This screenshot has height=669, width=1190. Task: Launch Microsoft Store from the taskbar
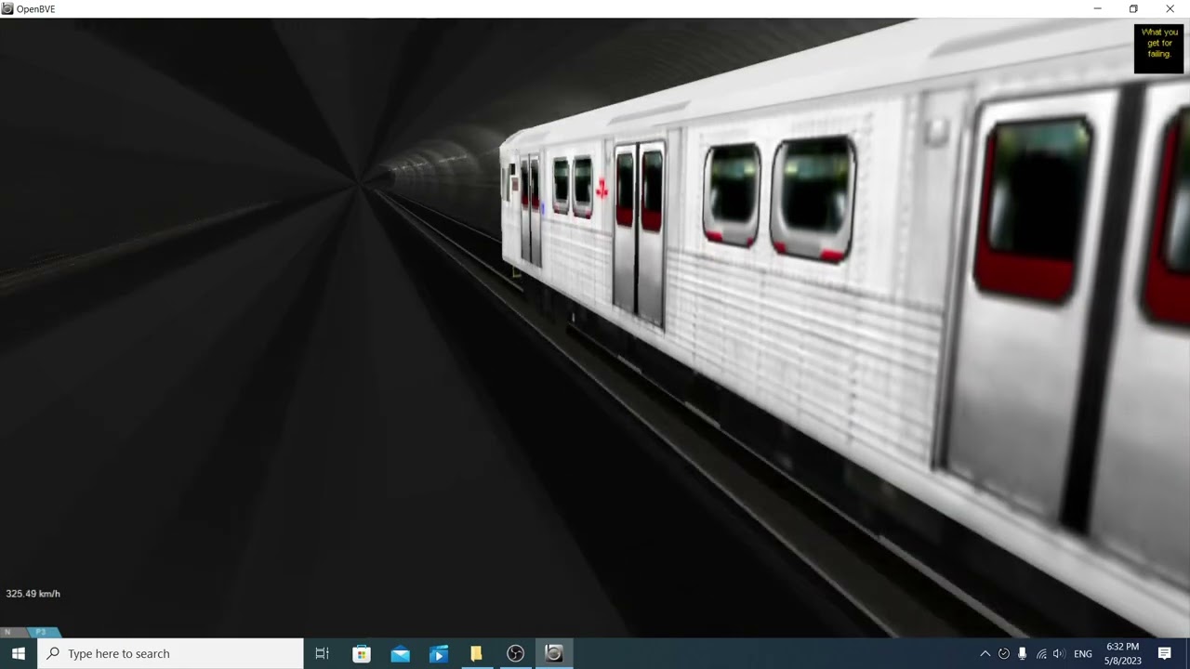click(362, 653)
